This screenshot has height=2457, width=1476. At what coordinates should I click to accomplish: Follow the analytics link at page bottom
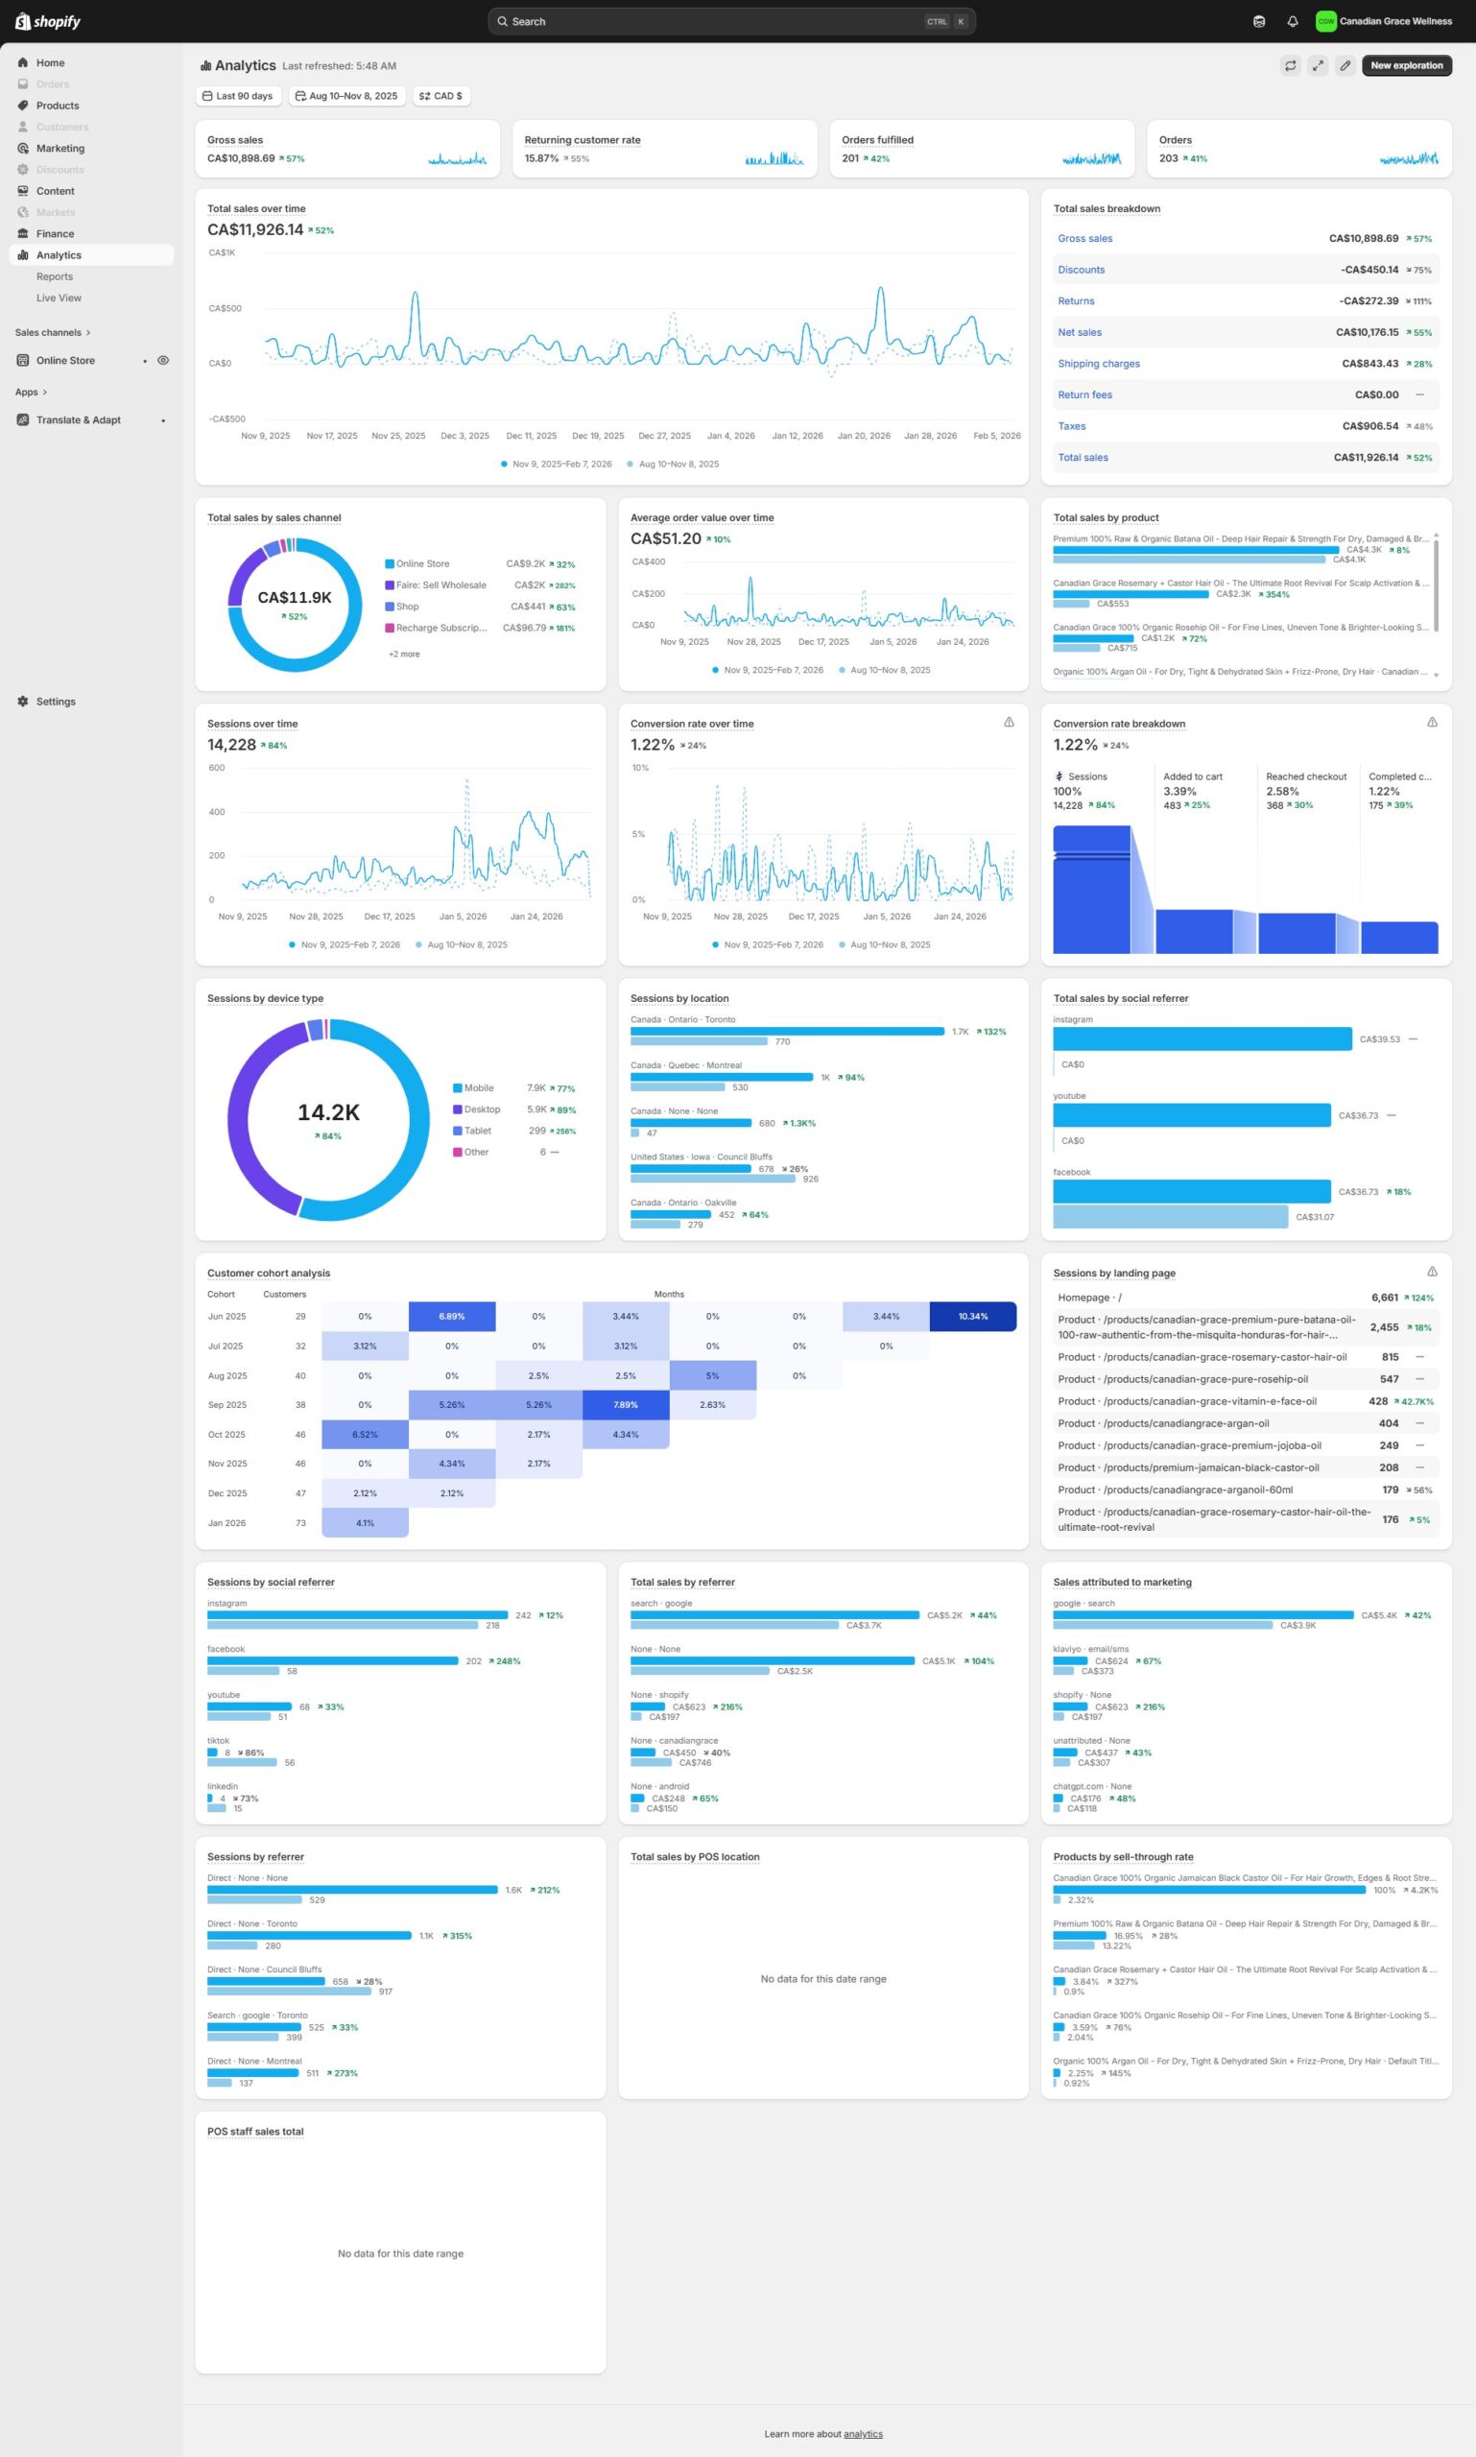click(x=863, y=2434)
